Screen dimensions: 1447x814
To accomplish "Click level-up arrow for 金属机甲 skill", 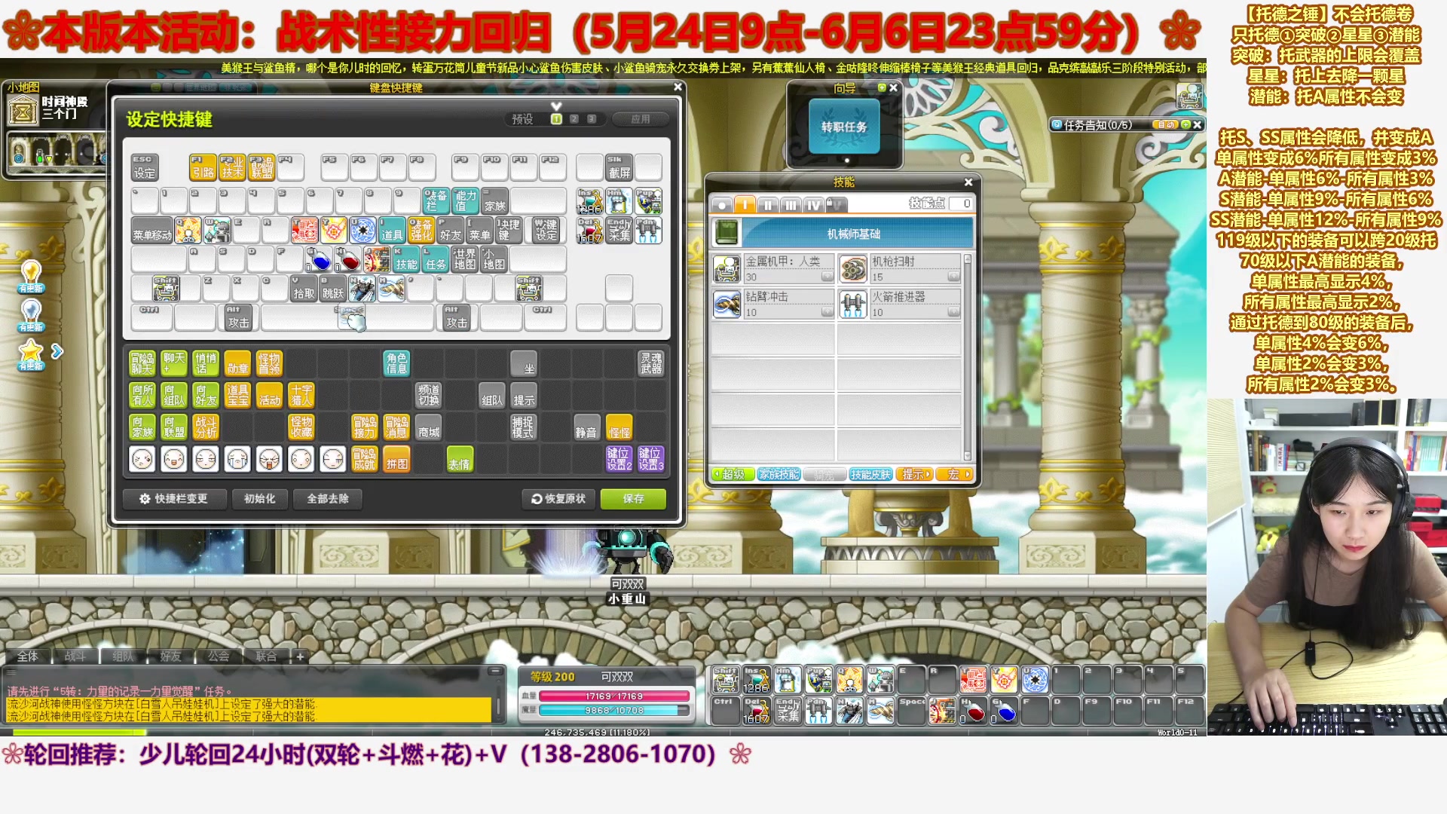I will pyautogui.click(x=827, y=277).
